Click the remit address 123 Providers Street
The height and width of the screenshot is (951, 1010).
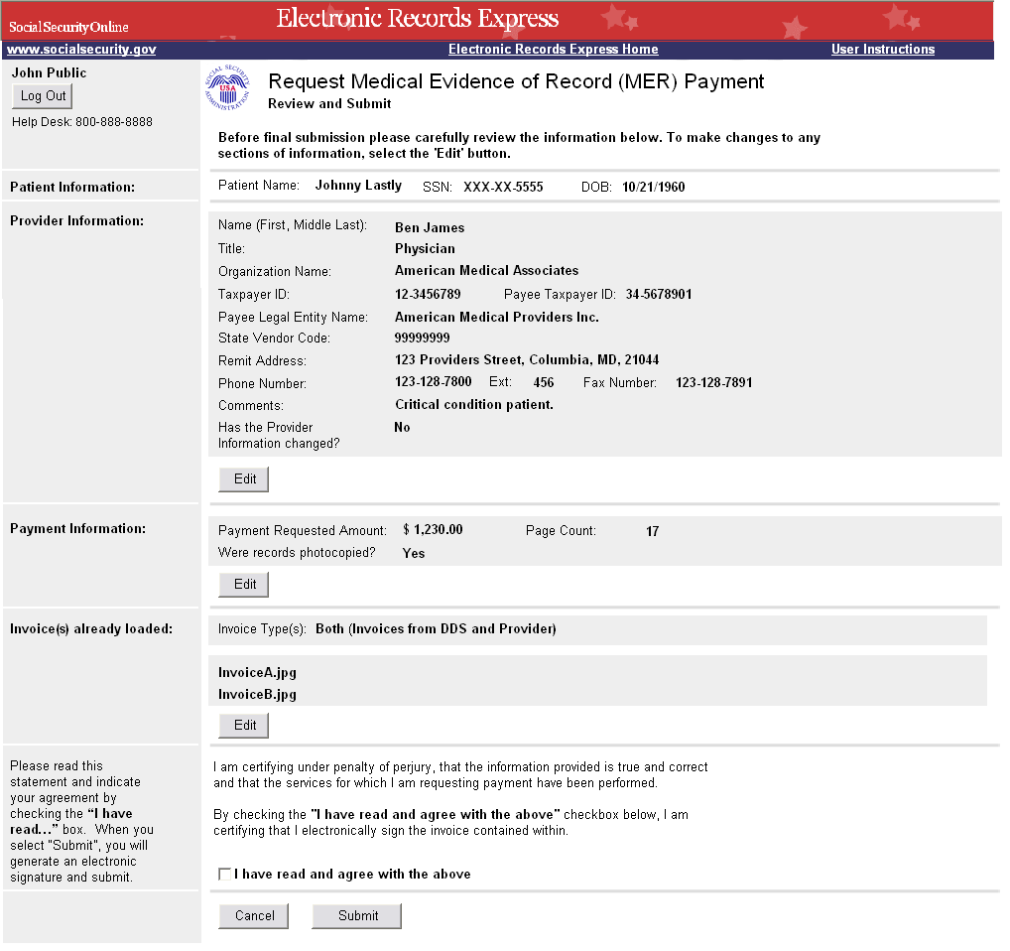526,359
